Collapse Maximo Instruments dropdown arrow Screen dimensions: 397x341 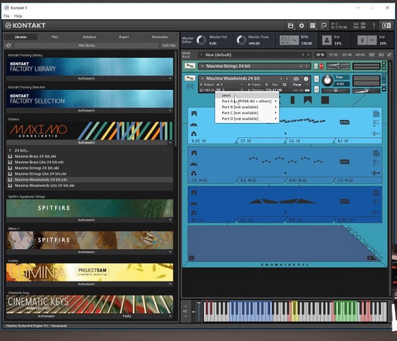(170, 143)
